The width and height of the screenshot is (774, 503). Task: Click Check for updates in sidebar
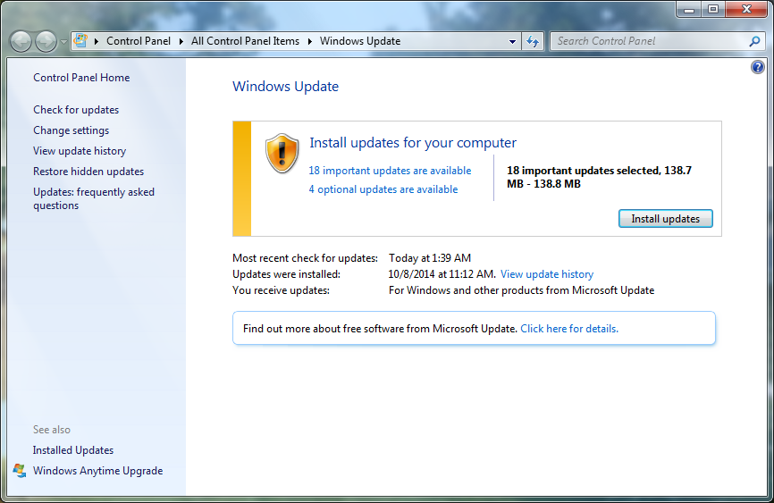pos(76,110)
